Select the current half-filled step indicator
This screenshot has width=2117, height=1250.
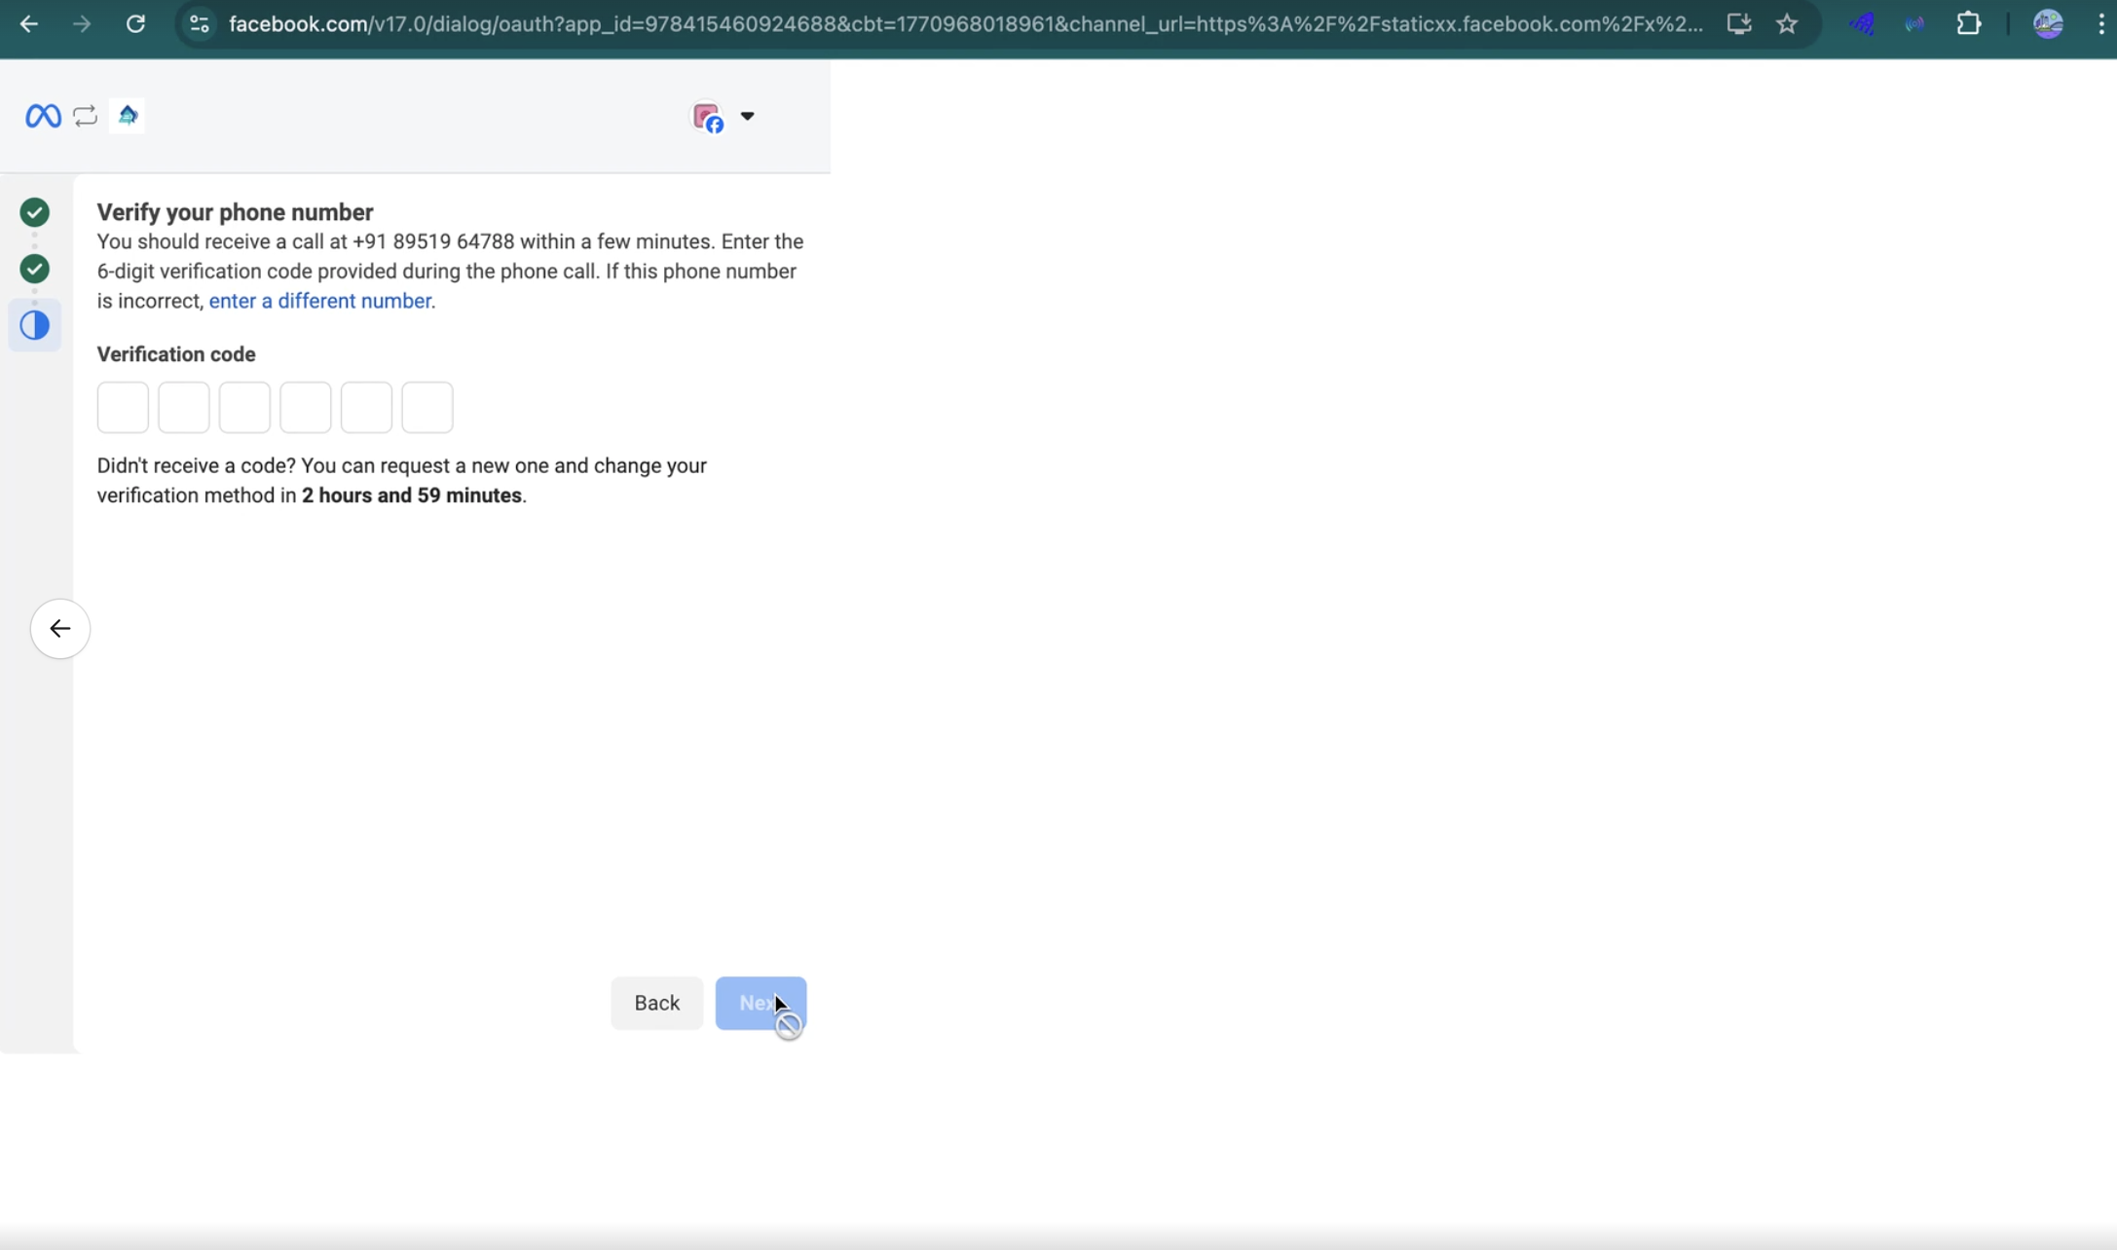click(35, 325)
